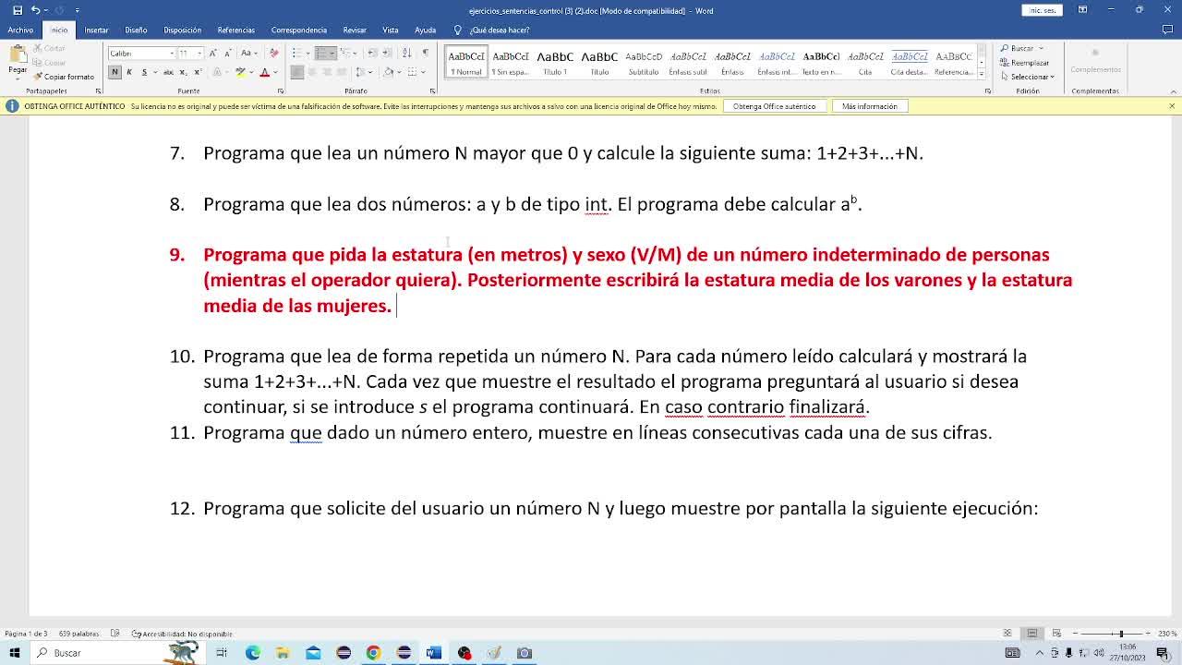
Task: Center align text
Action: [312, 72]
